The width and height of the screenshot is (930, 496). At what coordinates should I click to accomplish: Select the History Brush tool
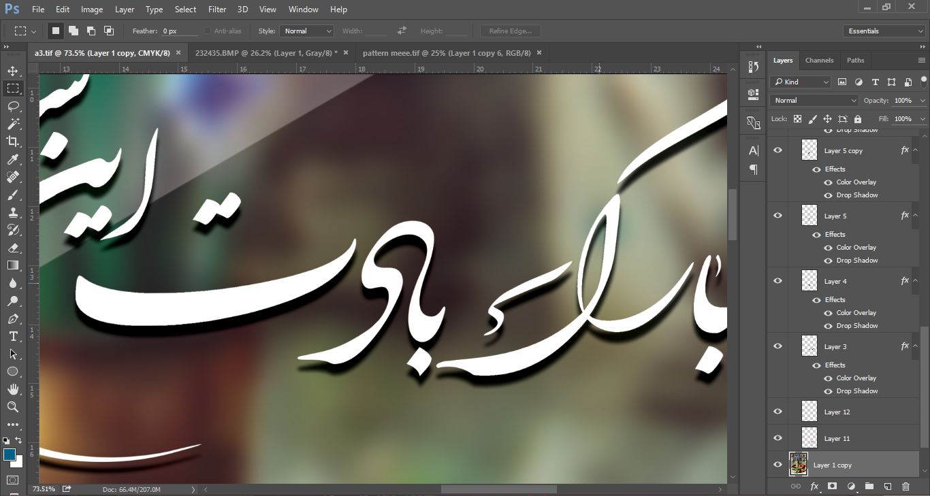click(x=12, y=230)
